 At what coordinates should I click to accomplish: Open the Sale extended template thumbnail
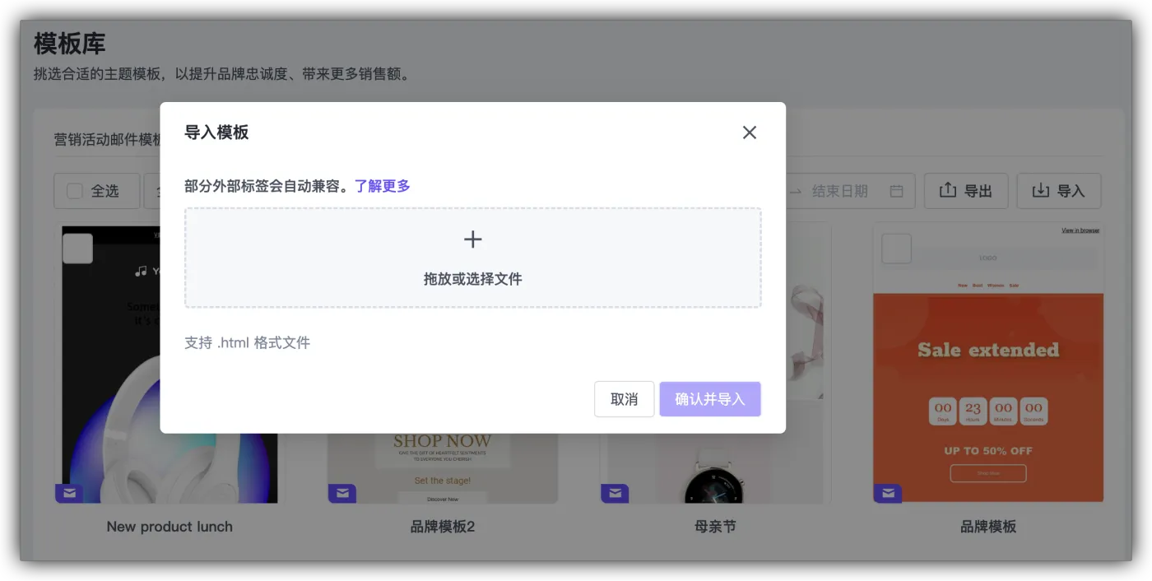coord(987,362)
